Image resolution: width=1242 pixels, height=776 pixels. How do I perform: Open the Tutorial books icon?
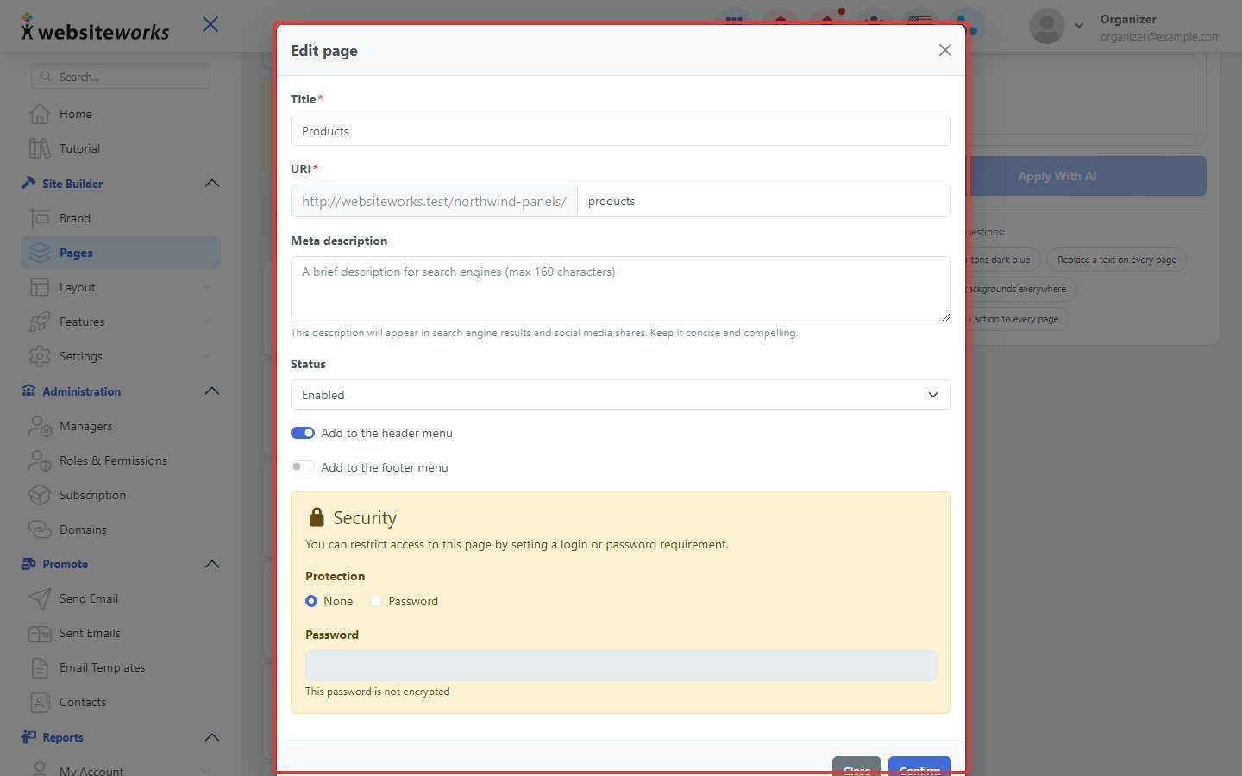[x=39, y=148]
